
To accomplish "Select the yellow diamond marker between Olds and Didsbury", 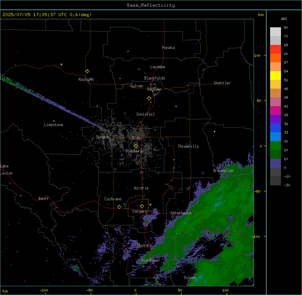I will tap(136, 146).
